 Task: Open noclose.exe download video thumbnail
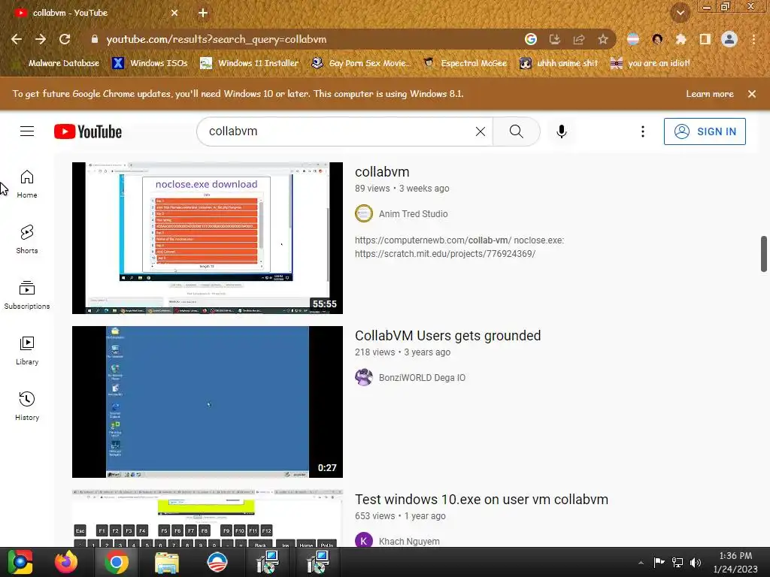coord(208,238)
